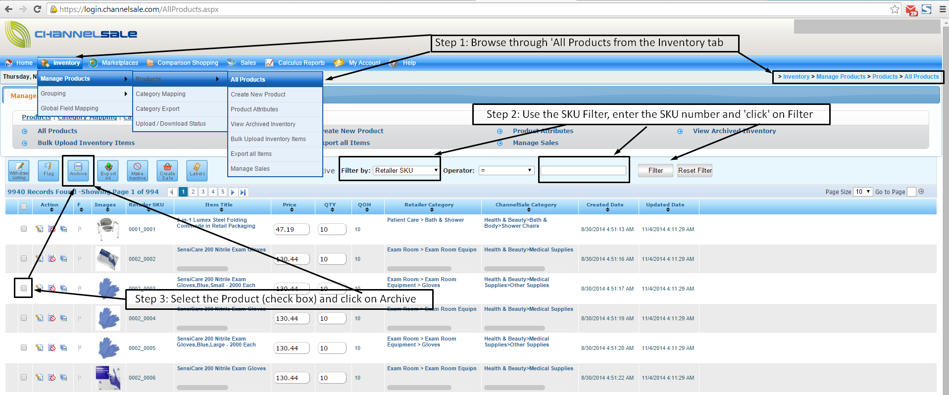The width and height of the screenshot is (949, 395).
Task: Click the Export All icon
Action: [x=108, y=170]
